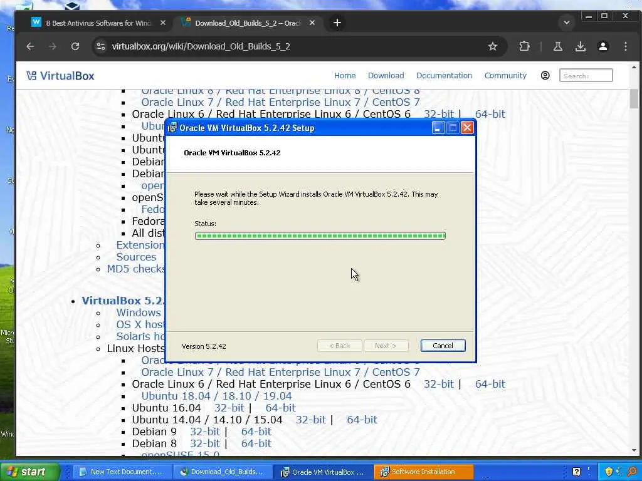Image resolution: width=642 pixels, height=481 pixels.
Task: Switch to New Text Document taskbar item
Action: [x=121, y=472]
